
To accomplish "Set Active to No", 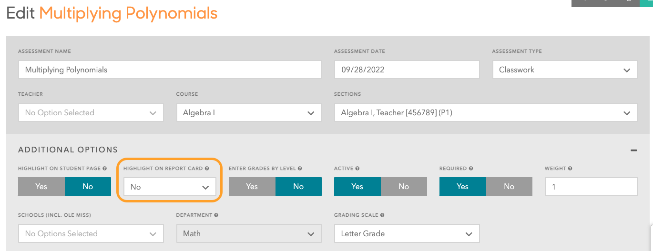I will pos(404,187).
